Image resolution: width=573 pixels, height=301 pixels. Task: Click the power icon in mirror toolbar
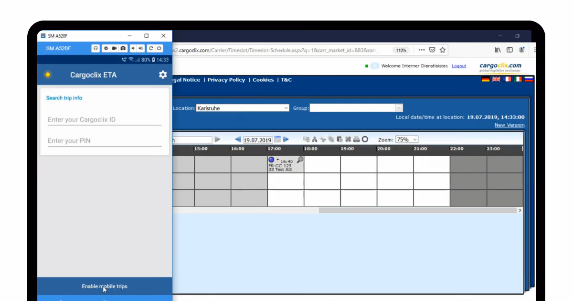(159, 48)
